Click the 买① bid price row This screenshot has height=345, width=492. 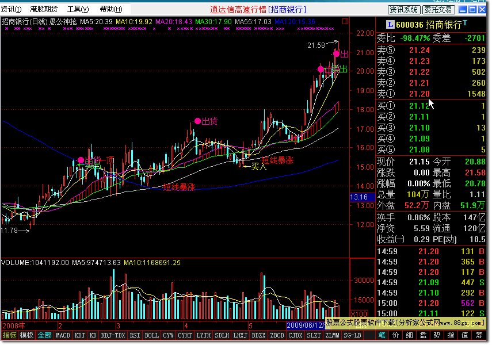click(x=431, y=106)
